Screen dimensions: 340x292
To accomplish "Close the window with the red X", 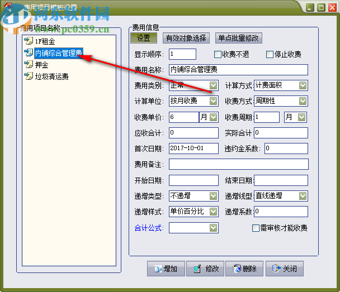I will coord(332,8).
